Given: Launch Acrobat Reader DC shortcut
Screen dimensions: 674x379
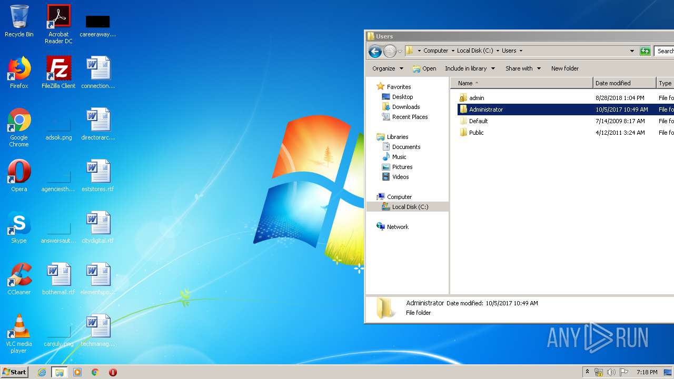Looking at the screenshot, I should coord(58,24).
